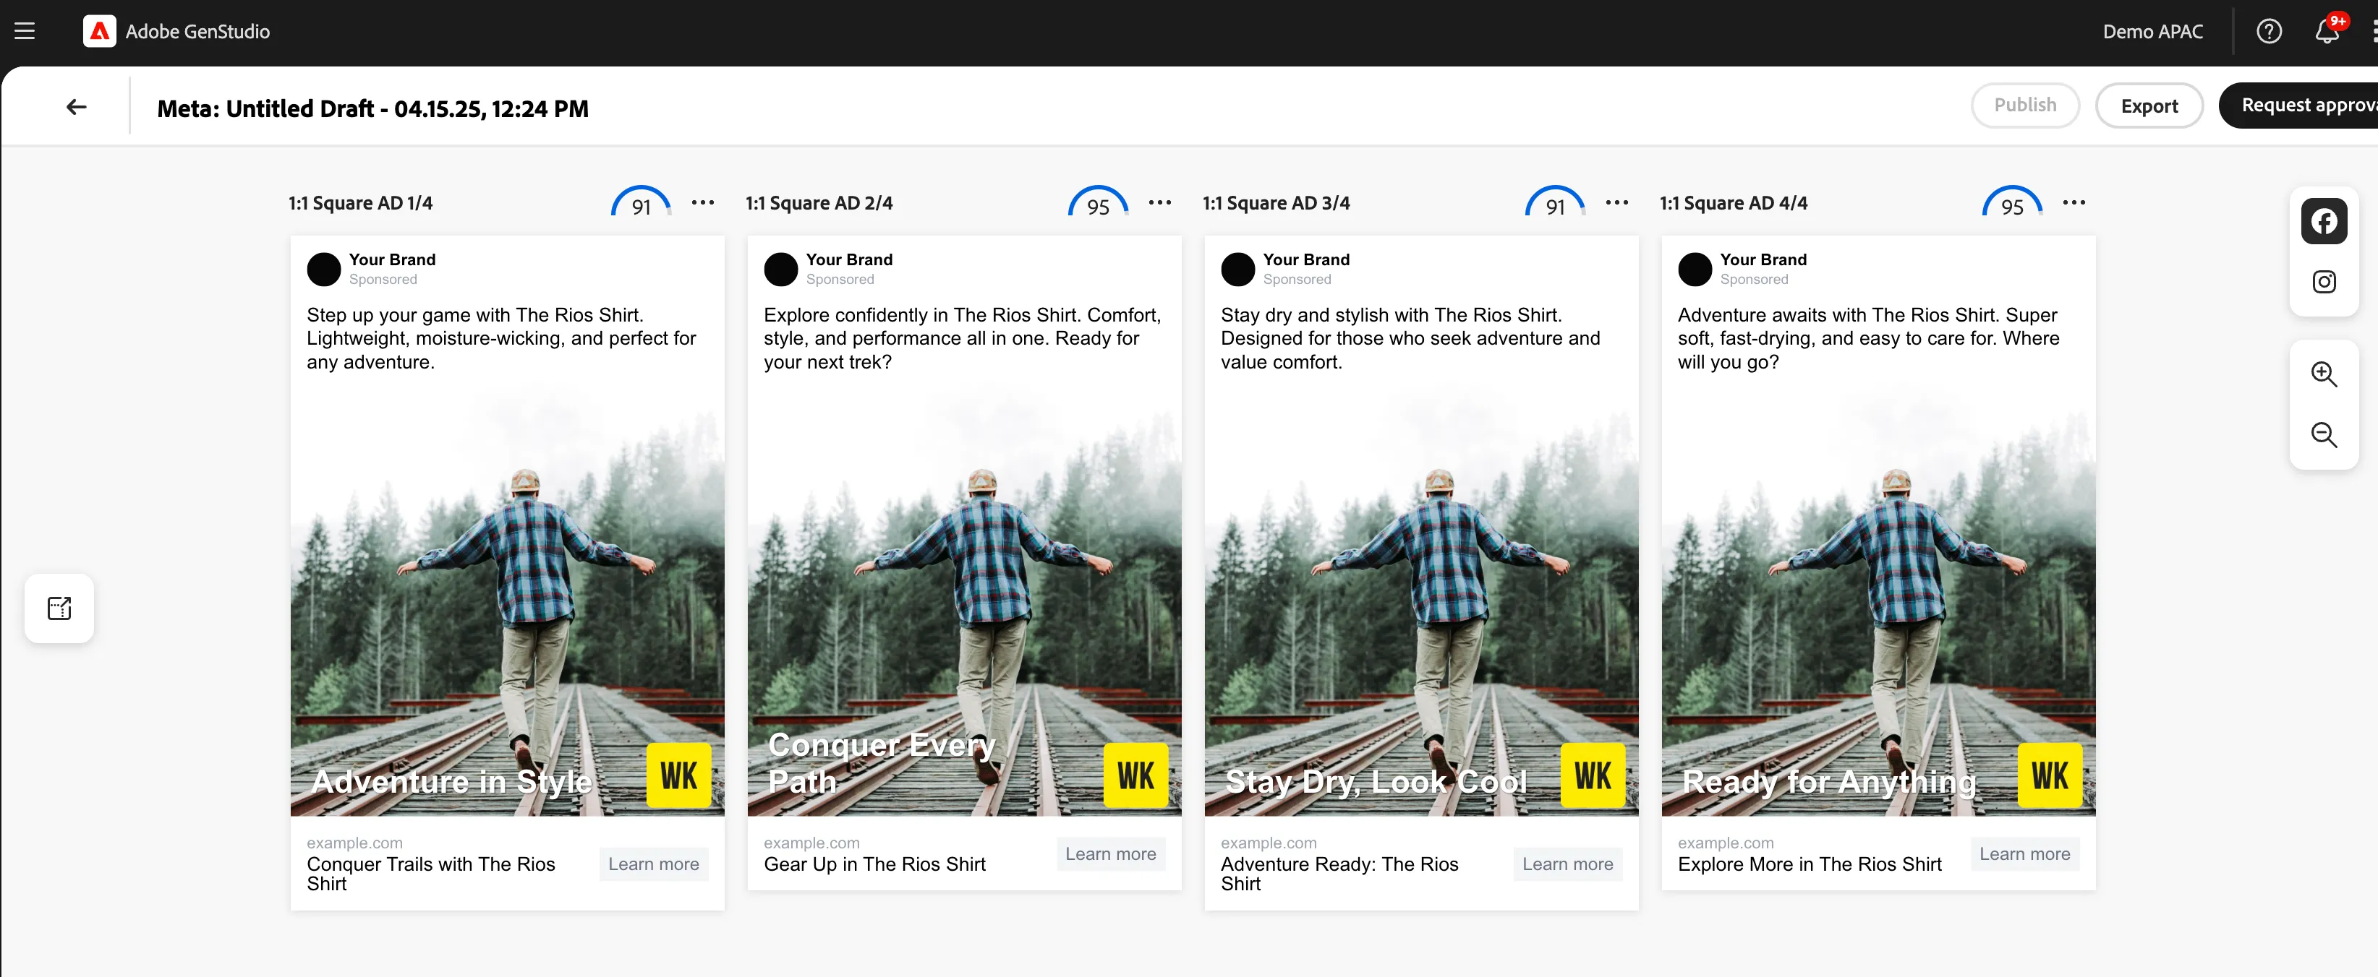Viewport: 2378px width, 977px height.
Task: Open more options for Square AD 3/4
Action: (1616, 203)
